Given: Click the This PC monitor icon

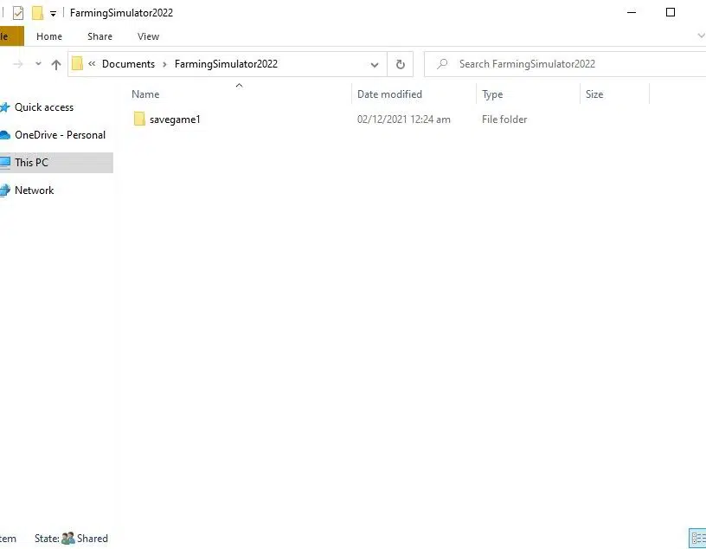Looking at the screenshot, I should point(5,162).
